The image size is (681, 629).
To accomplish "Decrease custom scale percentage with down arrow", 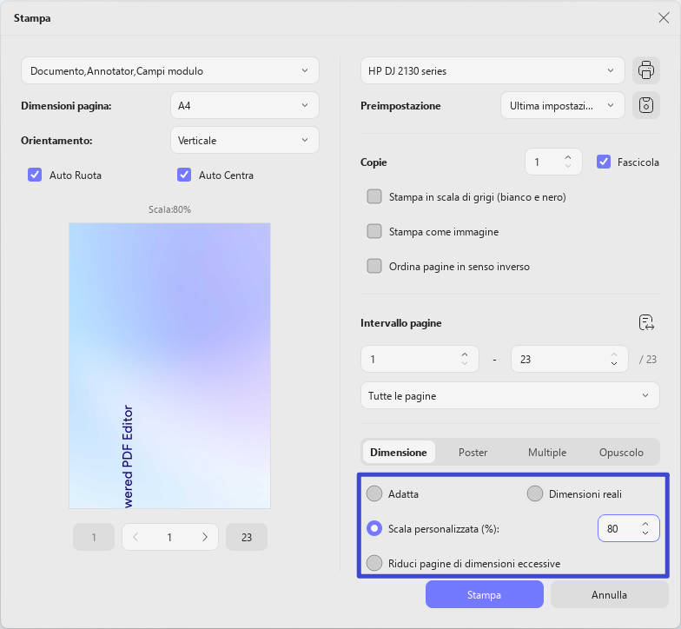I will pos(645,533).
